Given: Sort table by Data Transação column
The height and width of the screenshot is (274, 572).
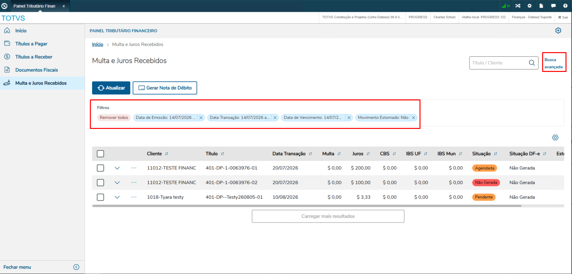Looking at the screenshot, I should [x=310, y=154].
